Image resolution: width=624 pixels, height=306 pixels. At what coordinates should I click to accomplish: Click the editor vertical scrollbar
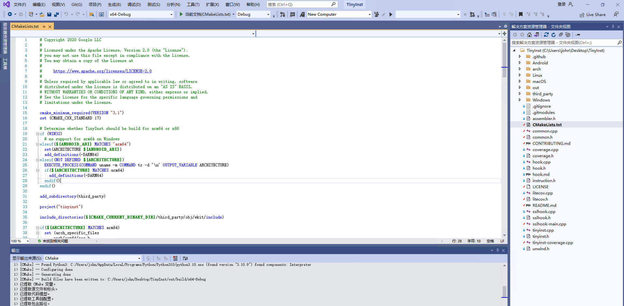(x=504, y=130)
